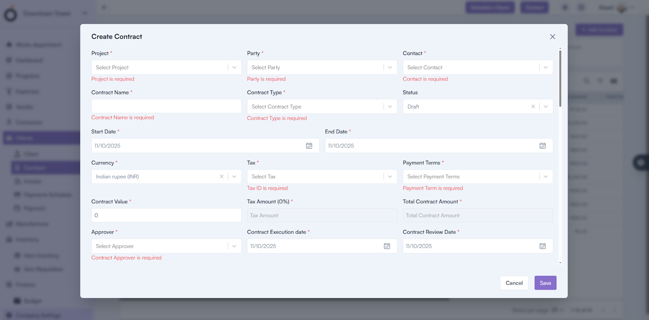
Task: Clear the Indian rupee currency selection
Action: click(x=221, y=177)
